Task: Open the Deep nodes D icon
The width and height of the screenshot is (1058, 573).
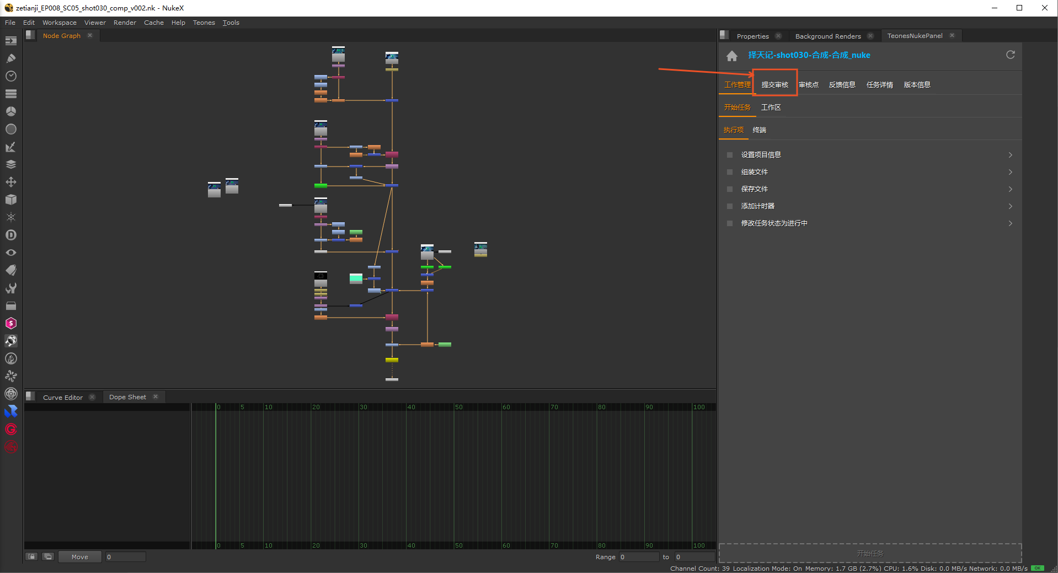Action: (11, 235)
